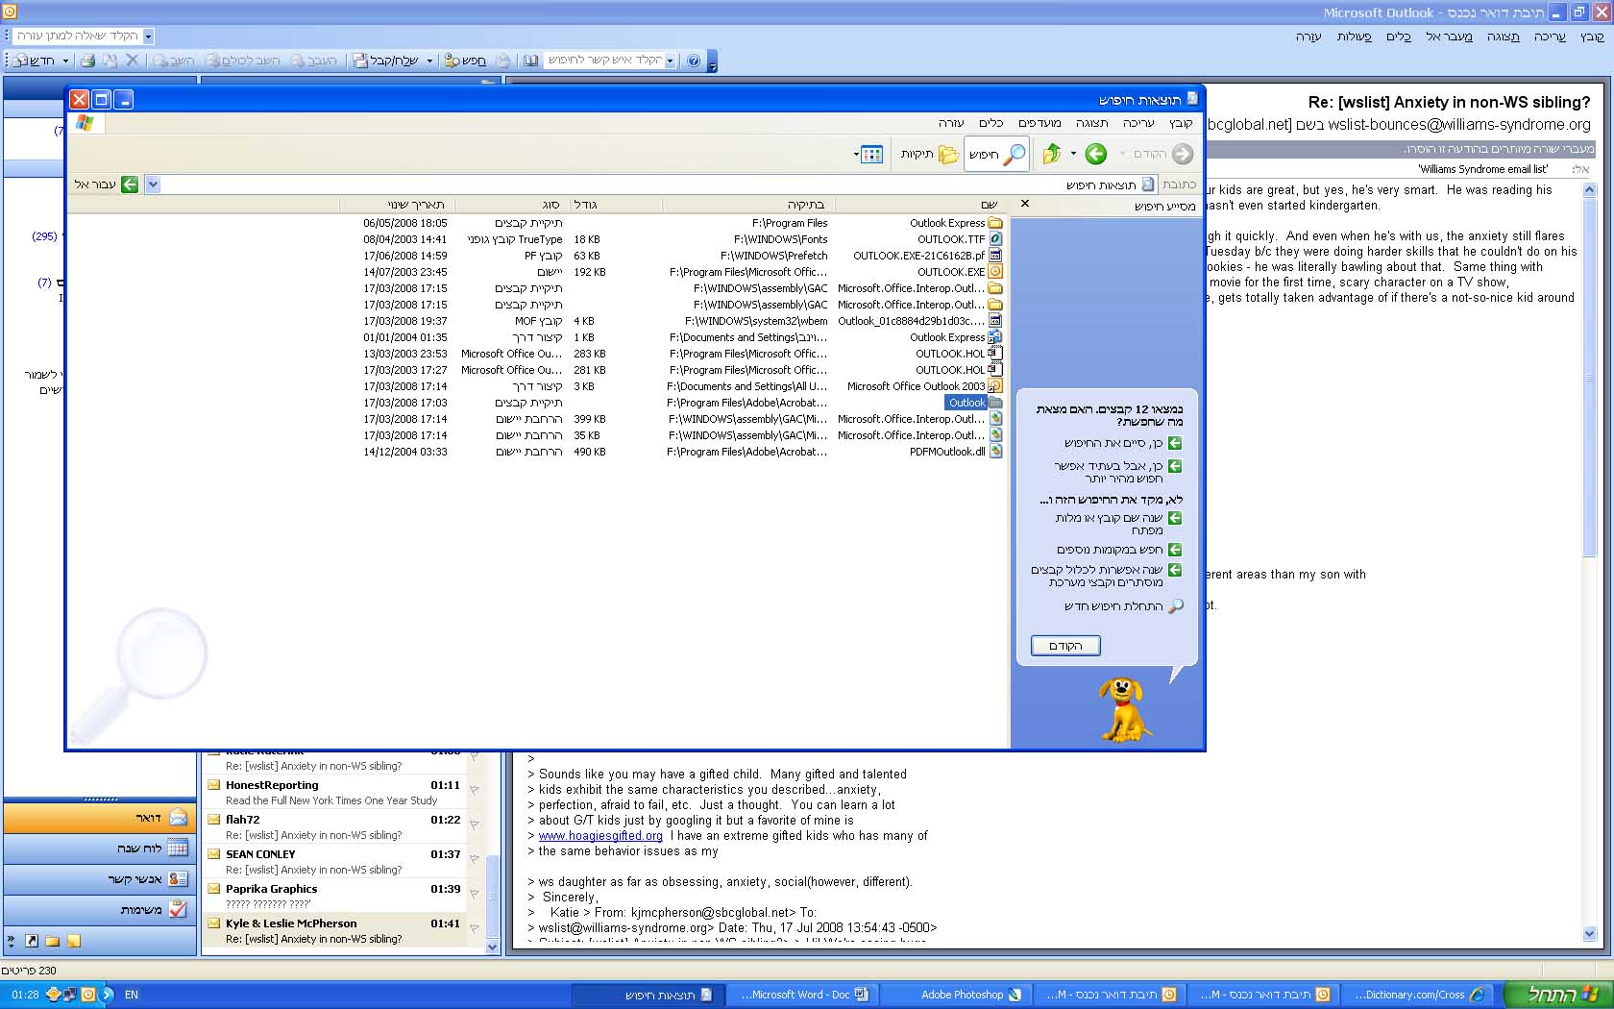Toggle the flag on the flah72 message
Viewport: 1614px width, 1009px height.
coord(475,825)
